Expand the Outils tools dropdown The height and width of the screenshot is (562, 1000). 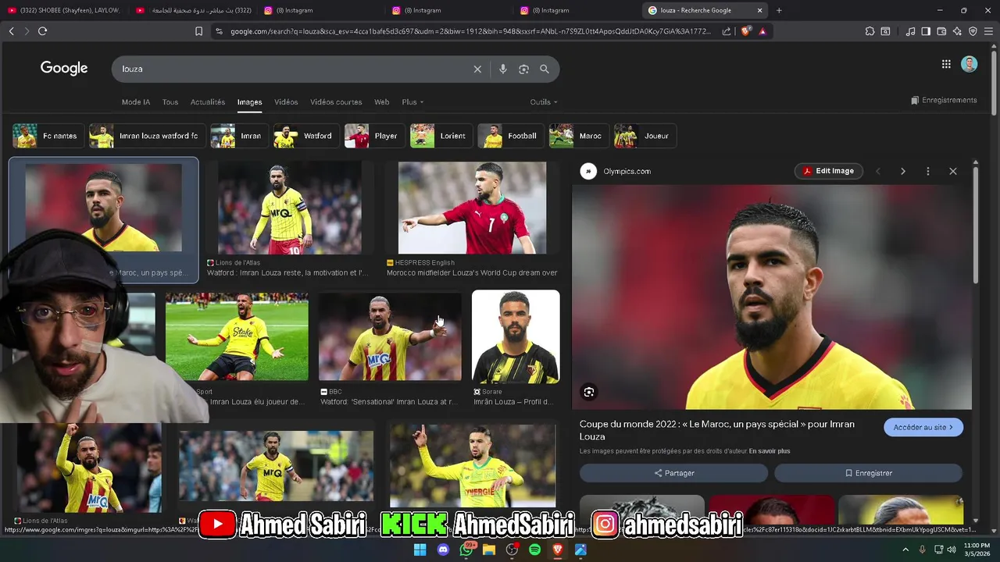point(544,102)
